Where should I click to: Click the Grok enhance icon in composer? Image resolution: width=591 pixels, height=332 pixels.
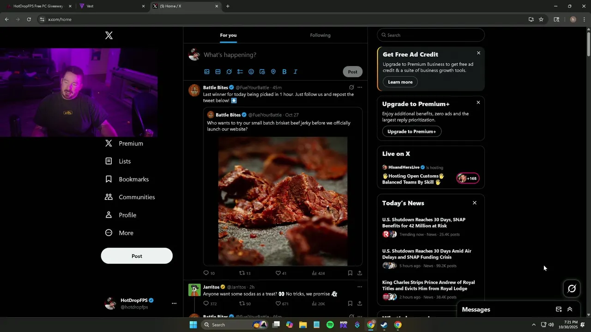point(229,72)
